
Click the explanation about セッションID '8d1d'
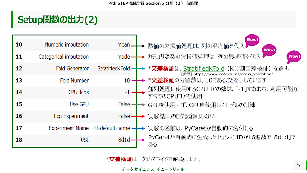pyautogui.click(x=222, y=141)
